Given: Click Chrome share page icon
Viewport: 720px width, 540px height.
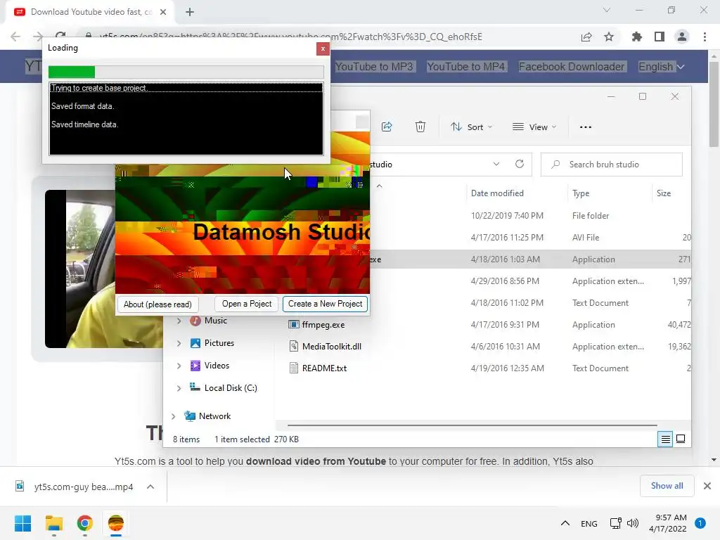Looking at the screenshot, I should [x=586, y=37].
